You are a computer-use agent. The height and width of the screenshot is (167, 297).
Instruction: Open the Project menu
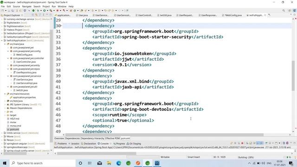[x=46, y=6]
